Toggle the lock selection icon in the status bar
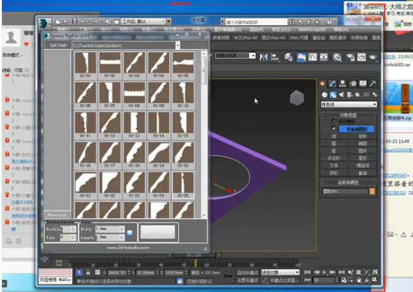The width and height of the screenshot is (413, 292). point(88,272)
